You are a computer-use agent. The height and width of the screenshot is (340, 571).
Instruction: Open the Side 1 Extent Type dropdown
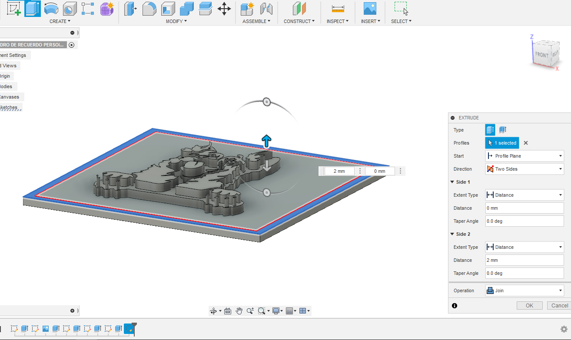point(525,195)
